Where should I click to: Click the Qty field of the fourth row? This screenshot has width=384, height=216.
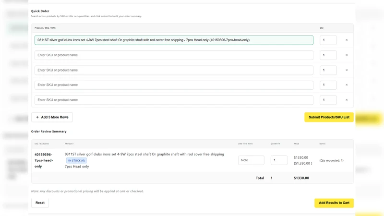[x=328, y=85]
